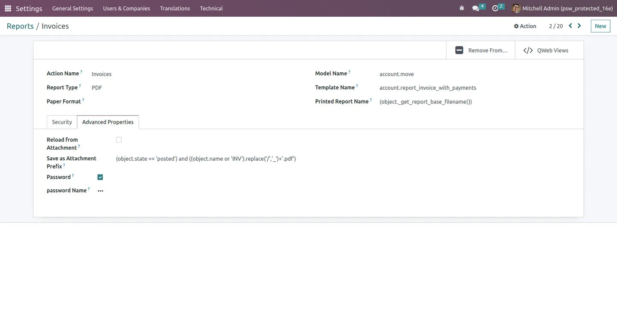The width and height of the screenshot is (617, 316).
Task: Click help mark beside password Name
Action: pyautogui.click(x=89, y=189)
